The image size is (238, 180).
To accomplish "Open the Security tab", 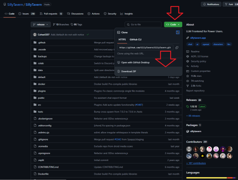I will point(110,14).
